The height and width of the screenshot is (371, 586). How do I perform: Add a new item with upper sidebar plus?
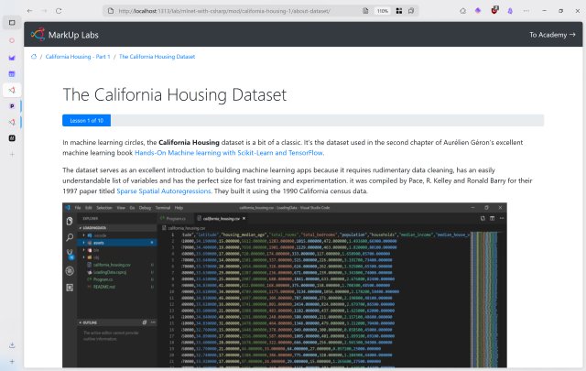[12, 155]
